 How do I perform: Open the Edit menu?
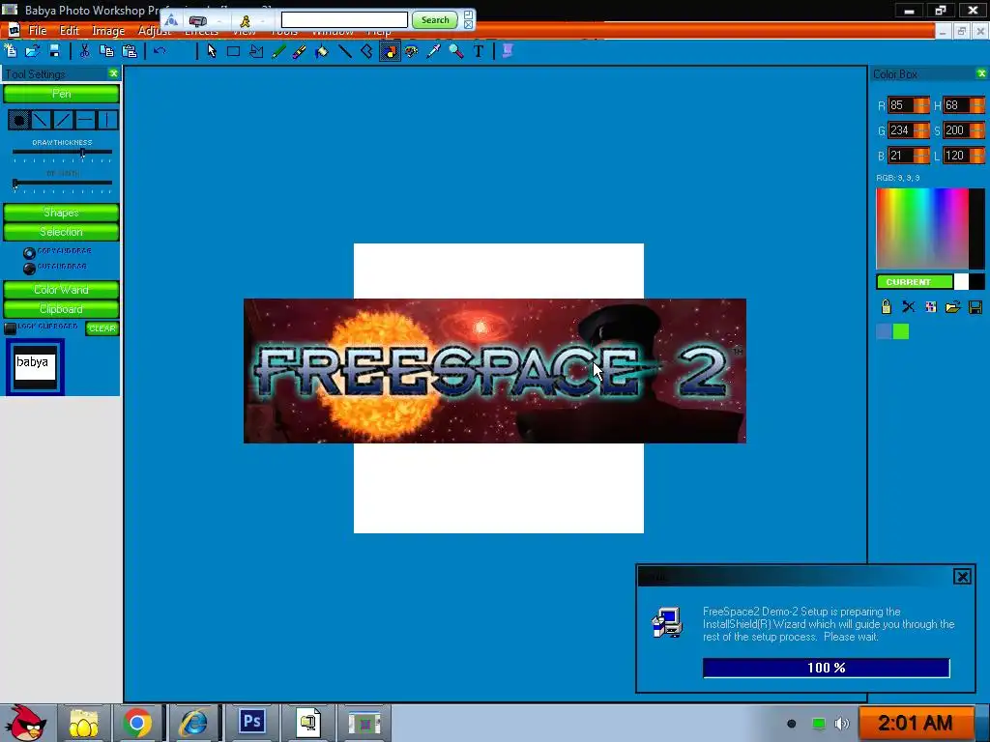pyautogui.click(x=69, y=30)
